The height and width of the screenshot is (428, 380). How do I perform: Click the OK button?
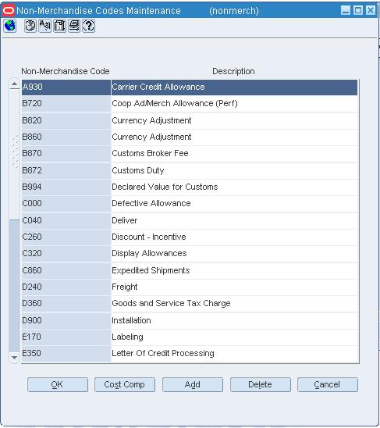pyautogui.click(x=58, y=384)
